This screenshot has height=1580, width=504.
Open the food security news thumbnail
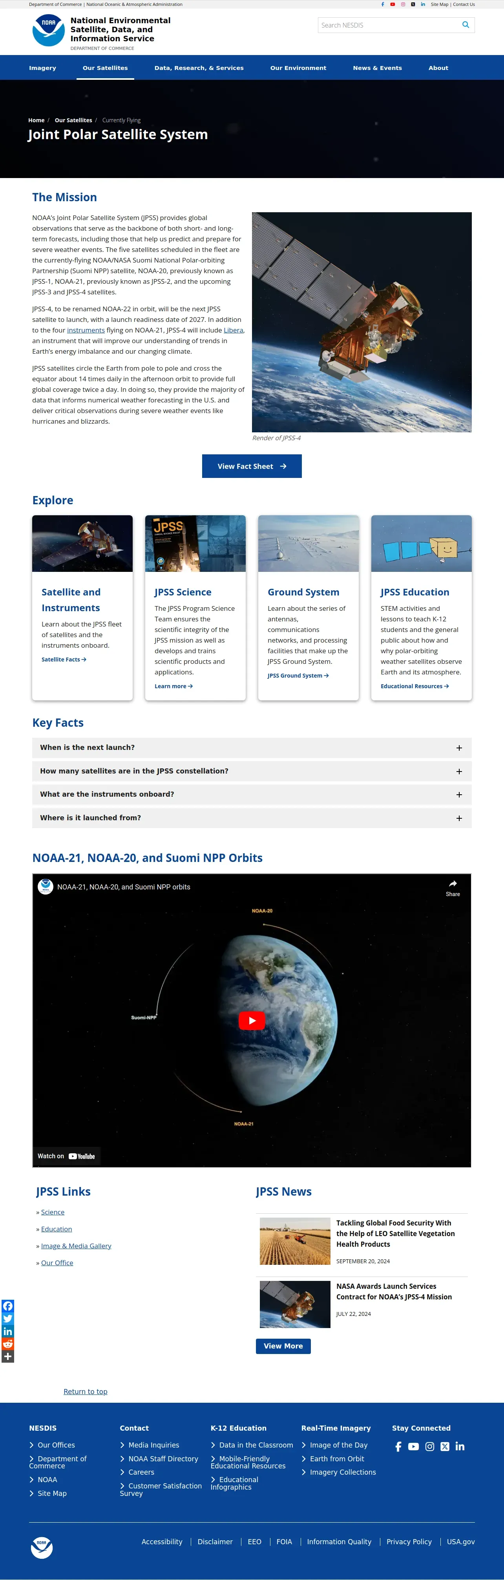pyautogui.click(x=294, y=1241)
